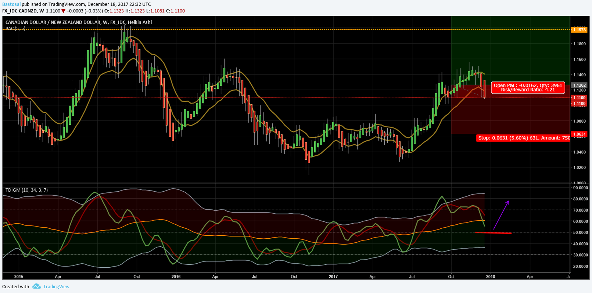Click the 2018 time axis label
This screenshot has height=293, width=592.
(491, 276)
